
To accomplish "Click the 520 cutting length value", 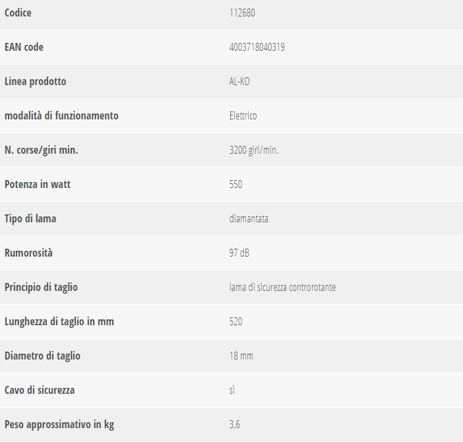I will (235, 321).
